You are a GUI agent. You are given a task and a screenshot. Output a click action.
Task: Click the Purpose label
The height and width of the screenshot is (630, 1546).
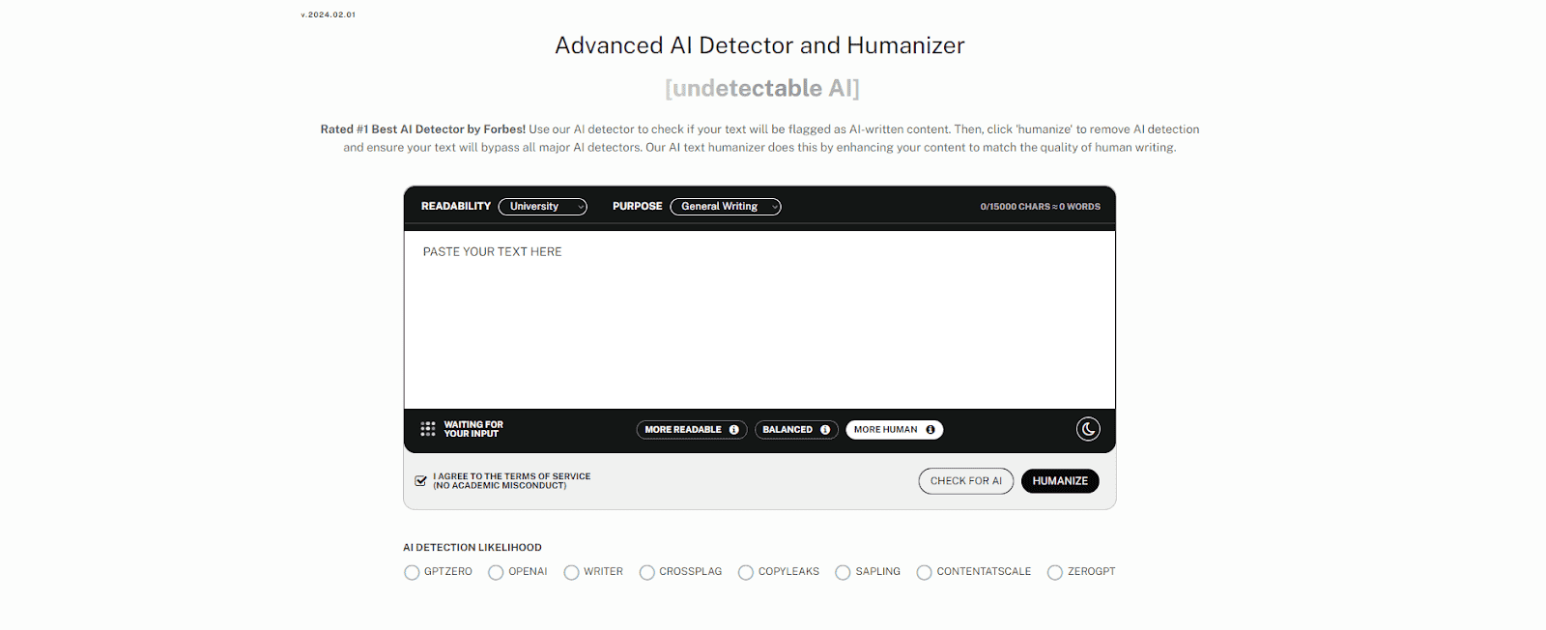(638, 207)
